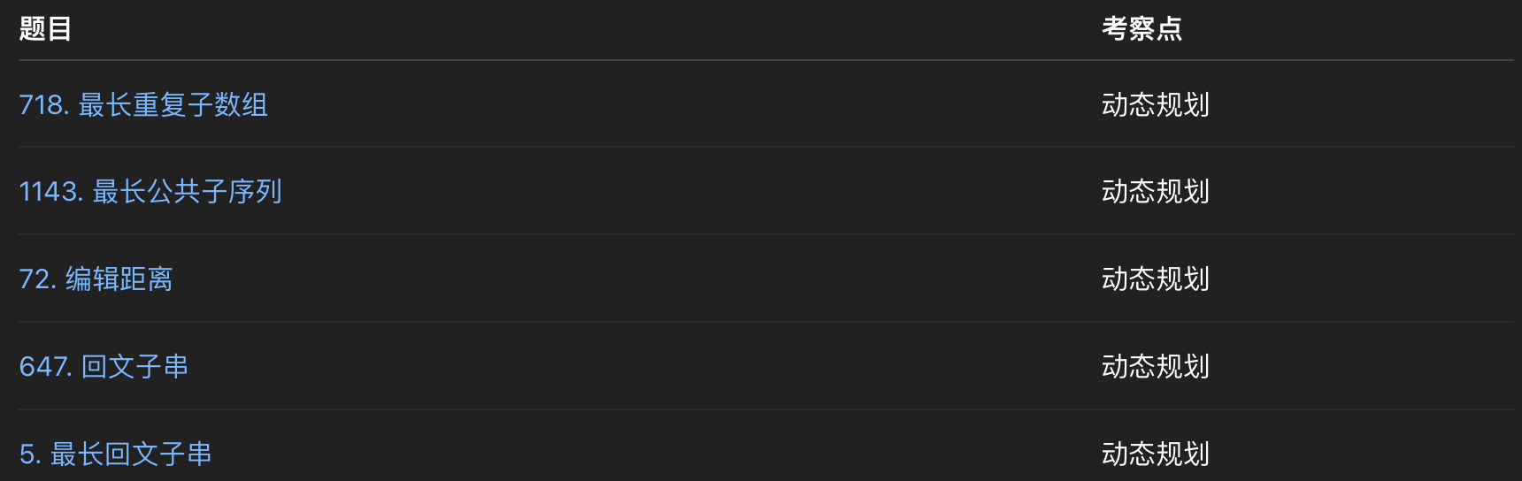Click the 72. 编辑距离 link

point(96,279)
